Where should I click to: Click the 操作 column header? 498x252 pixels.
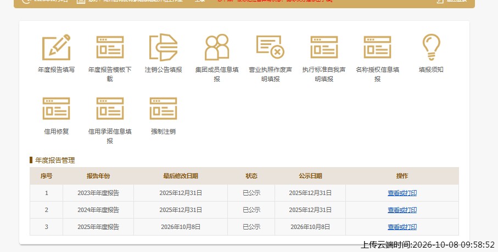click(402, 176)
